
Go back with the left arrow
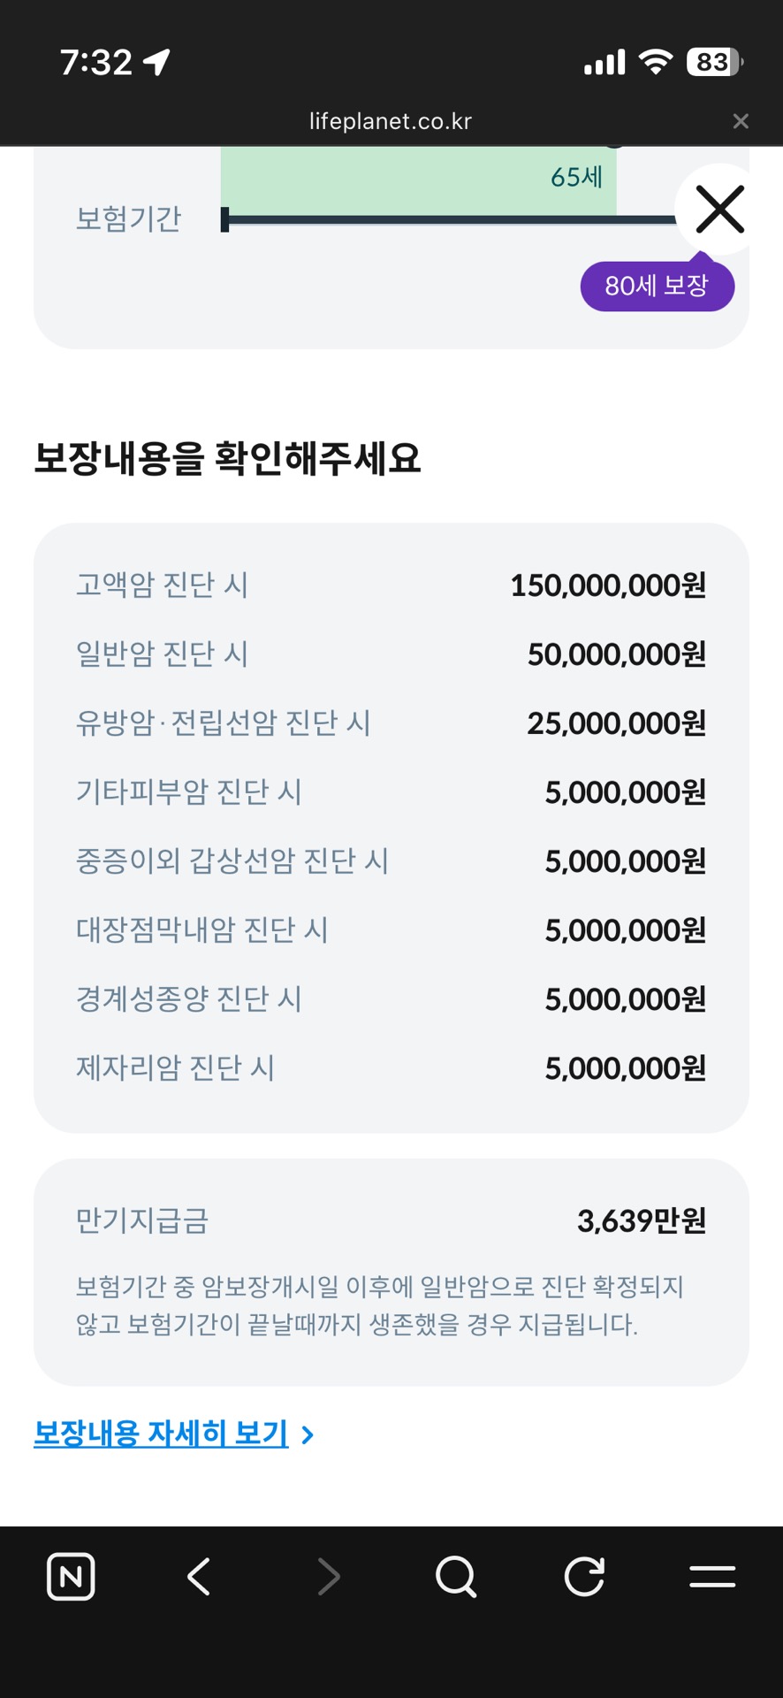pos(200,1576)
